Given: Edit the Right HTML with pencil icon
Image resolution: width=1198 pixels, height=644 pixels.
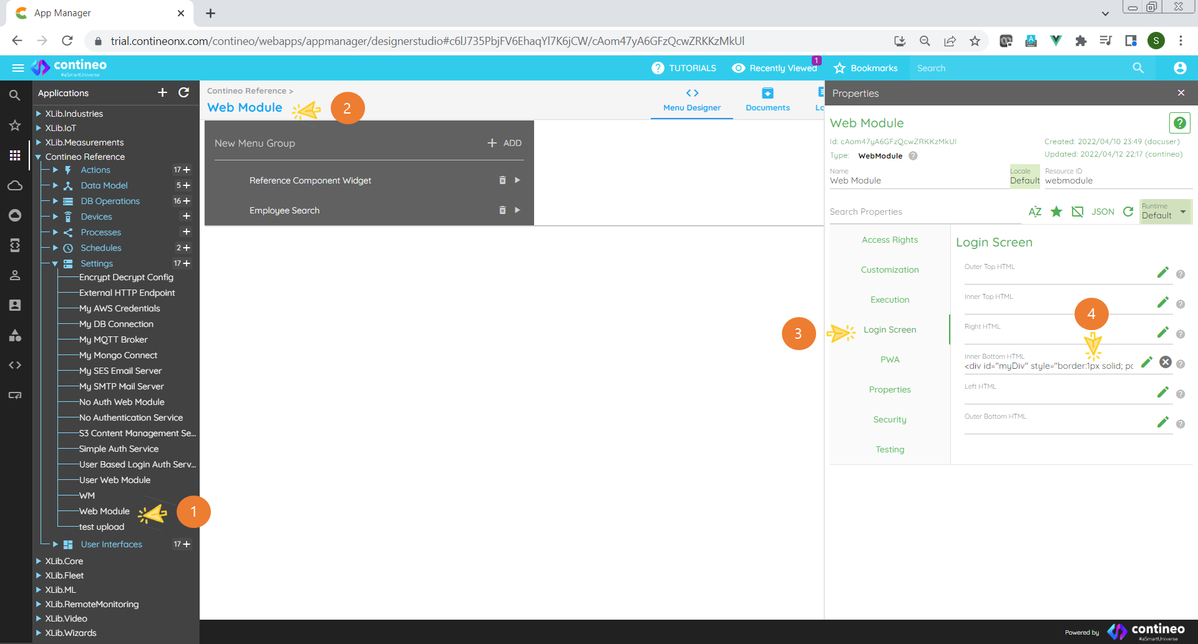Looking at the screenshot, I should point(1162,333).
